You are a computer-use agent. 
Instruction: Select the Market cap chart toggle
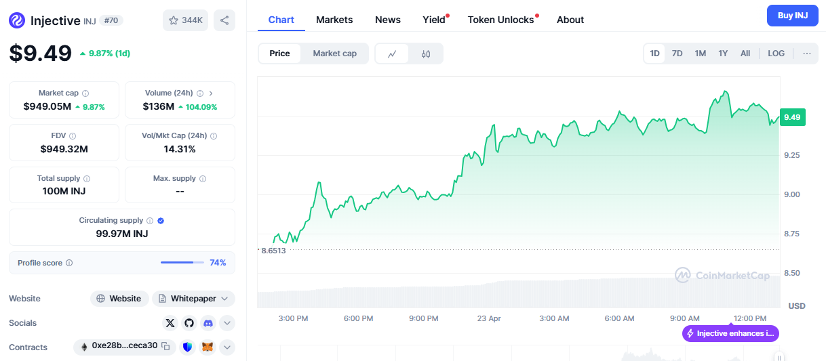(335, 54)
